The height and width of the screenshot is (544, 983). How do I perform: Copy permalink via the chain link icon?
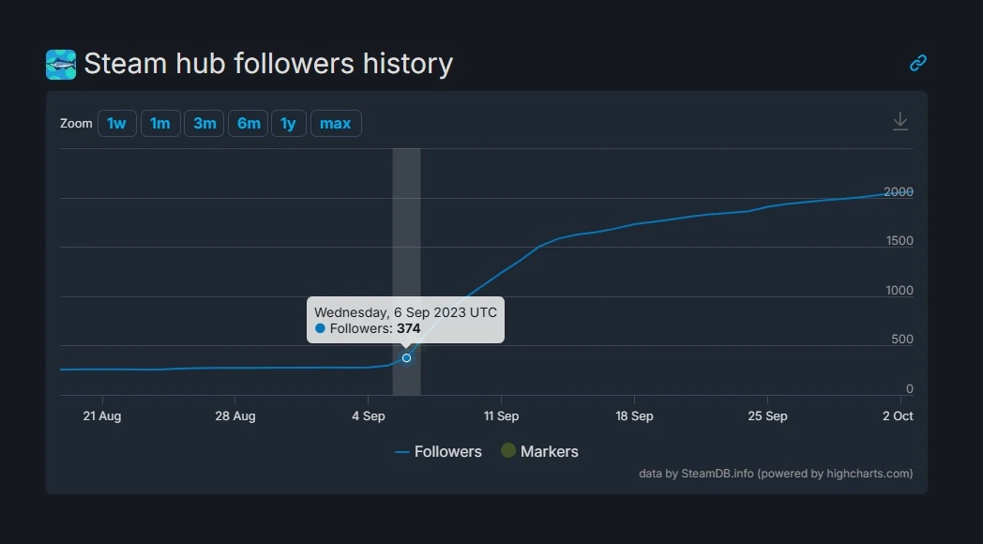click(x=918, y=63)
